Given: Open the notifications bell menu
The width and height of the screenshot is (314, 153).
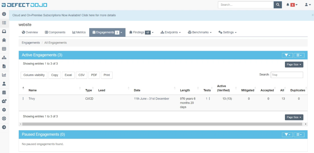Looking at the screenshot, I should coord(292,5).
